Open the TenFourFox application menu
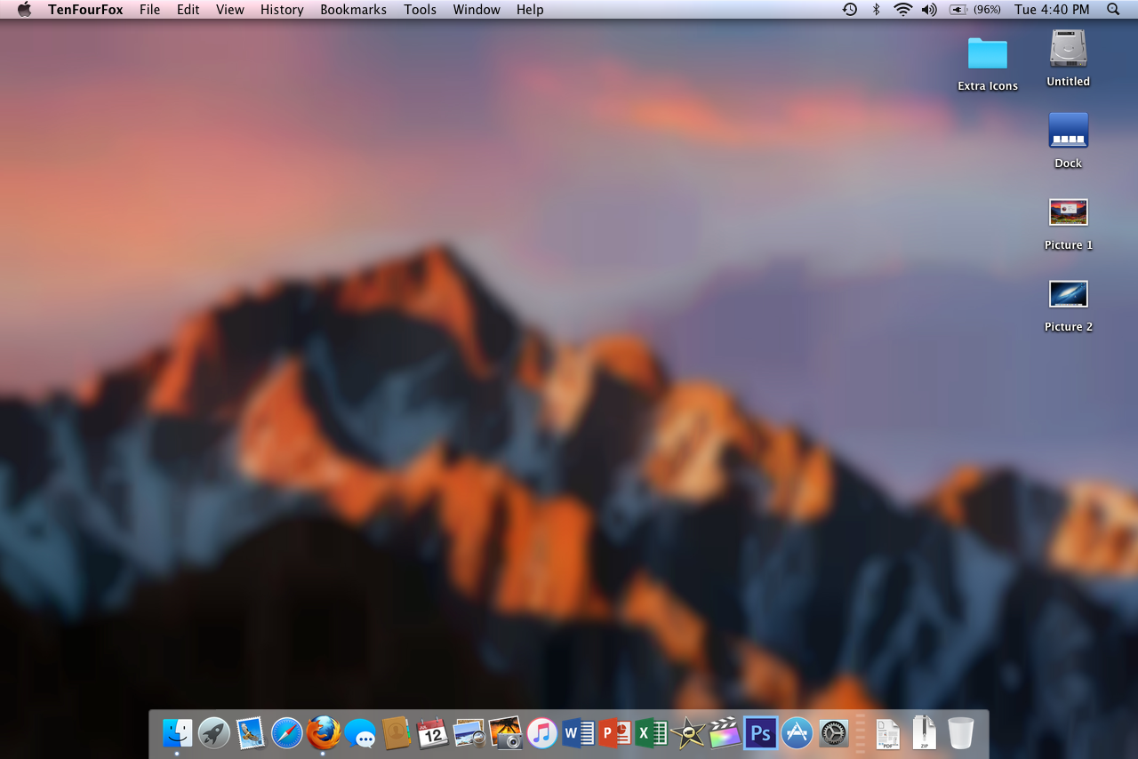This screenshot has width=1138, height=759. pos(85,10)
